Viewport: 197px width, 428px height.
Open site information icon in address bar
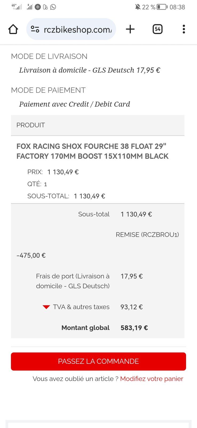(x=35, y=29)
